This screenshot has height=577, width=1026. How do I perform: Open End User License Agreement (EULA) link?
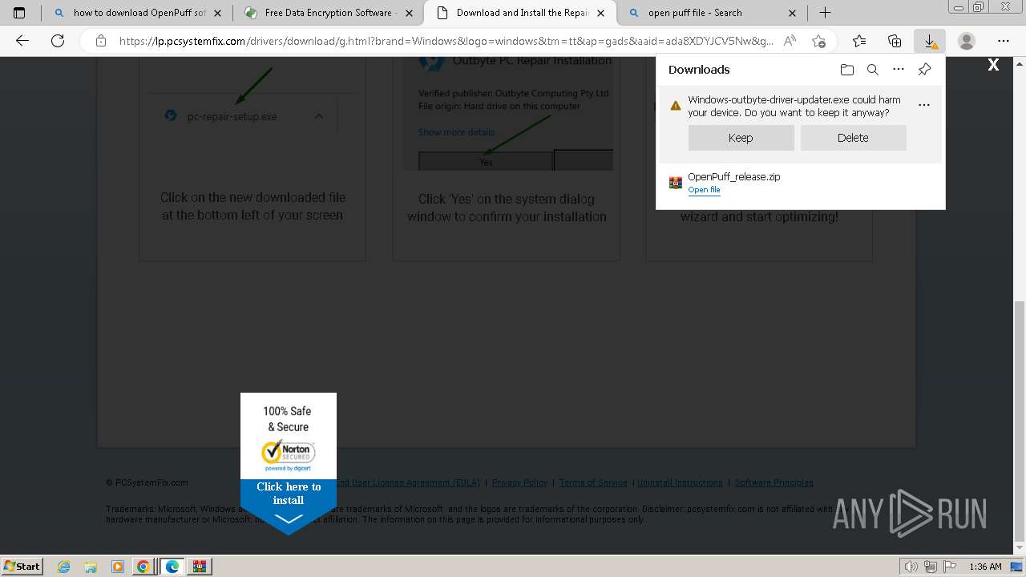[407, 482]
